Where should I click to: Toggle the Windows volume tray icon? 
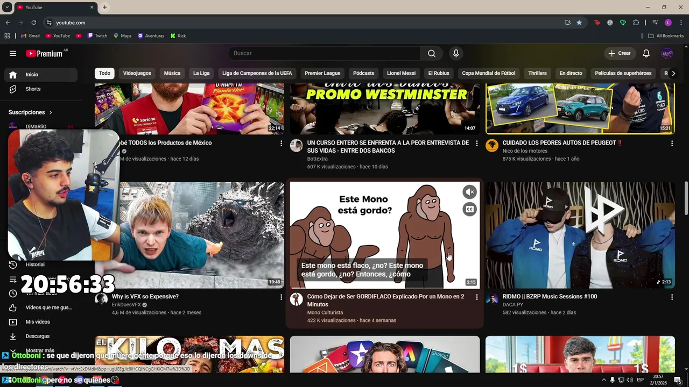(x=630, y=380)
